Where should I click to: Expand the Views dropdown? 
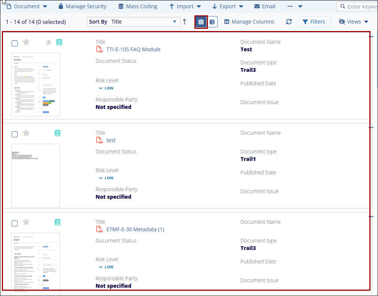click(x=353, y=22)
